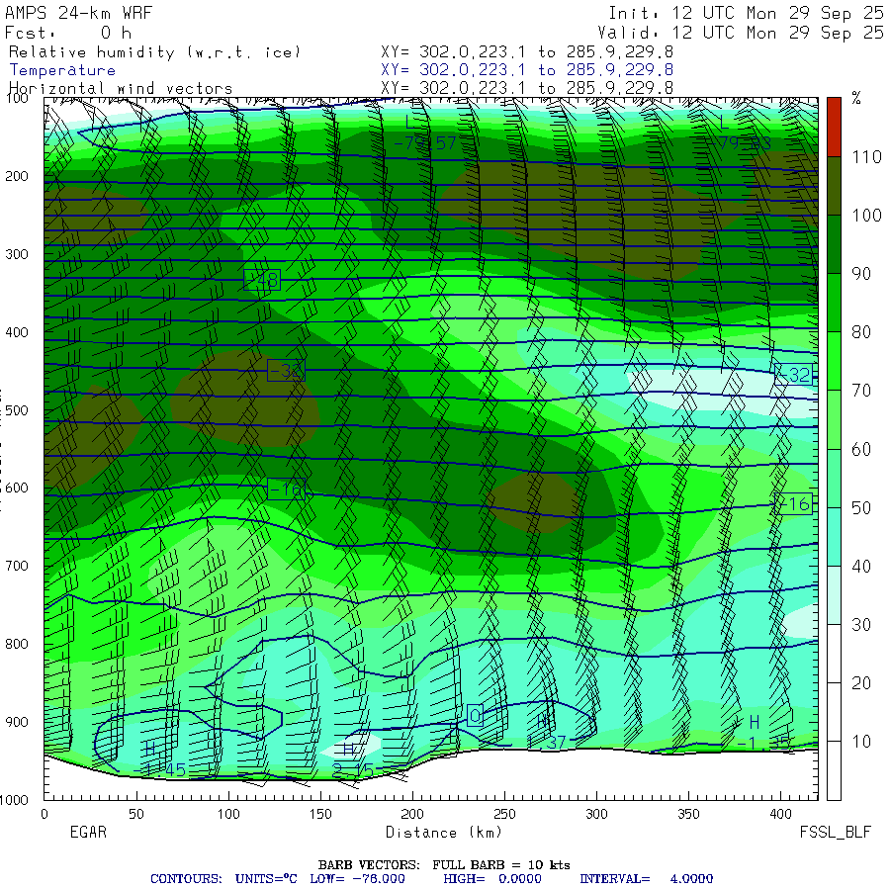Click the 80–90 green colorbar segment
890x890 pixels.
click(834, 303)
